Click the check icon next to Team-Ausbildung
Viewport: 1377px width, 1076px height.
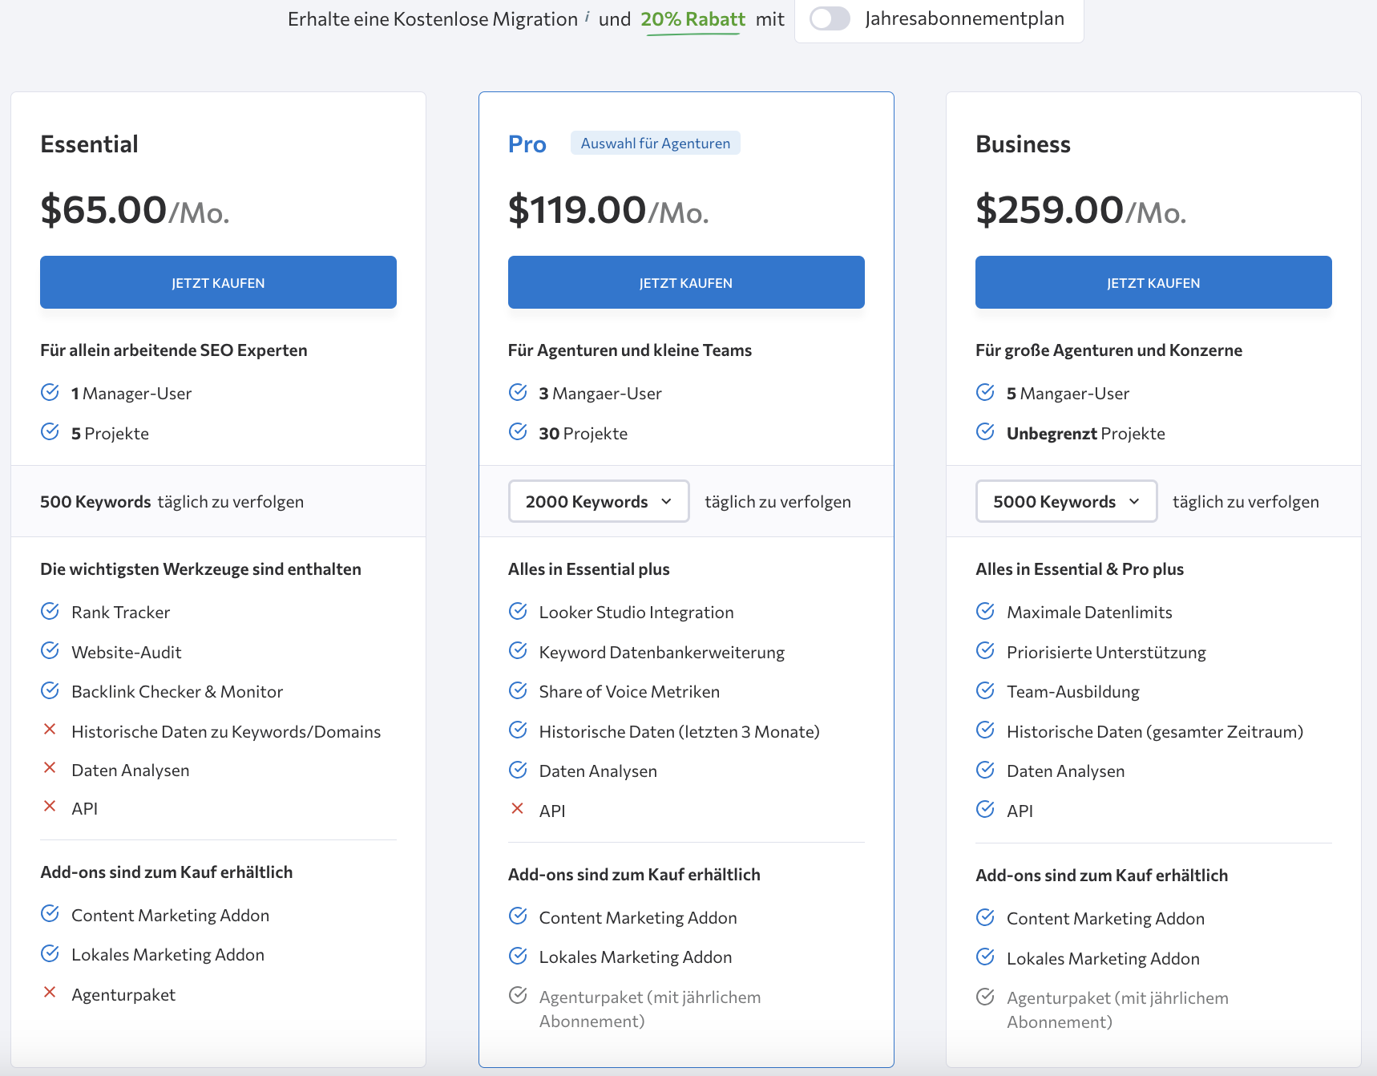pyautogui.click(x=985, y=690)
